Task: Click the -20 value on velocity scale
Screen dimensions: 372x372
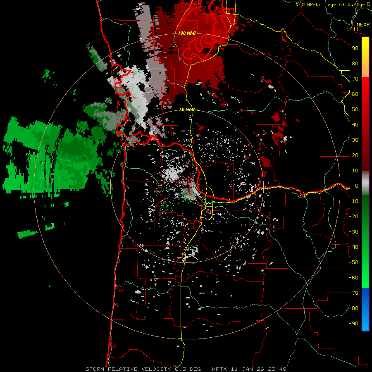Action: coord(353,216)
